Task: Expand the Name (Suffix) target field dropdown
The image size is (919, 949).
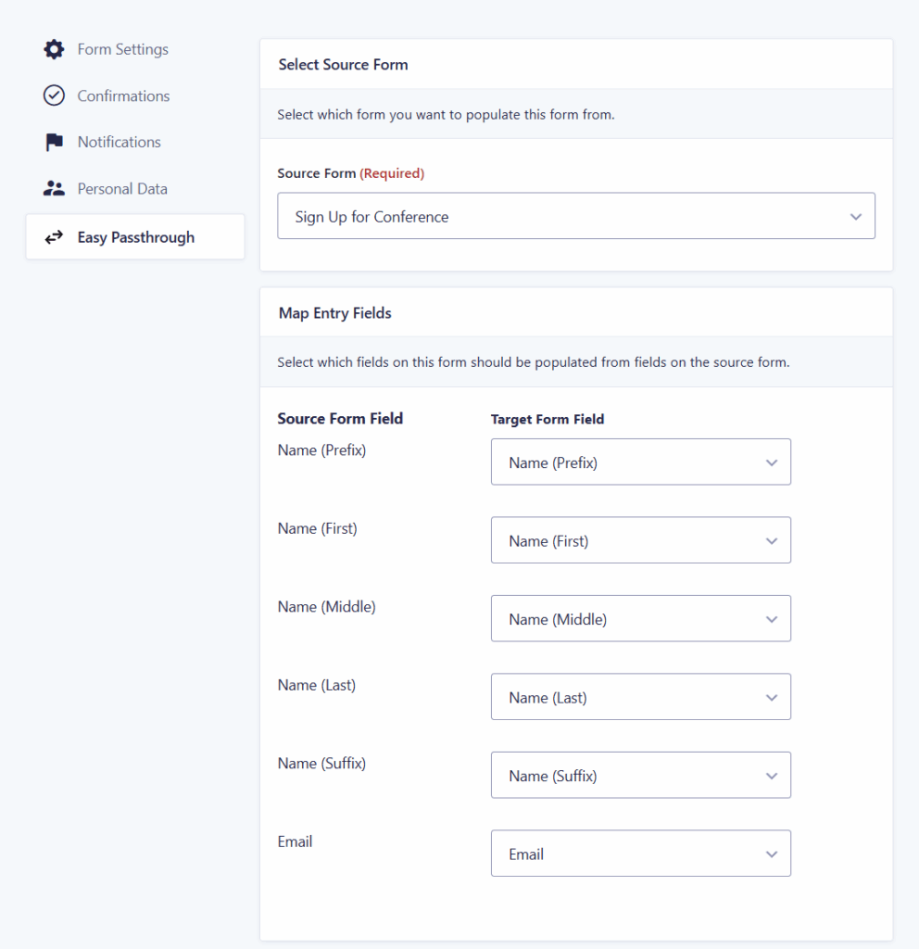Action: point(641,776)
